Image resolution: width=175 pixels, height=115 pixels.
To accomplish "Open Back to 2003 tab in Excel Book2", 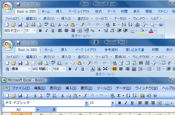I will tap(27, 12).
